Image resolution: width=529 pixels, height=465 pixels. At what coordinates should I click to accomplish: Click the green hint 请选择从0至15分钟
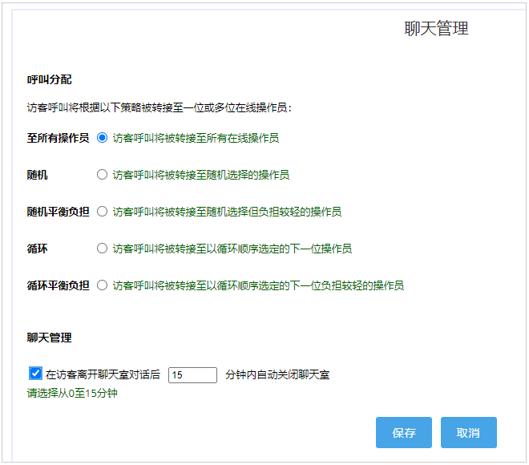[x=72, y=394]
